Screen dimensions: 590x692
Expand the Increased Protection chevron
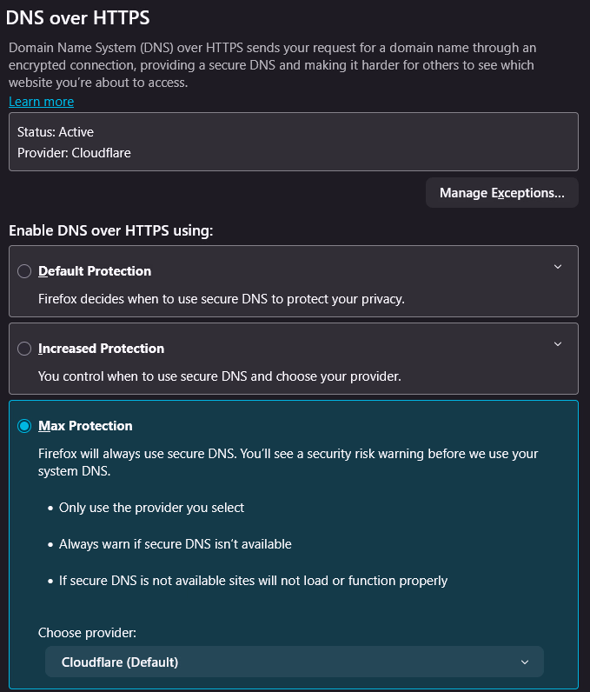point(558,344)
